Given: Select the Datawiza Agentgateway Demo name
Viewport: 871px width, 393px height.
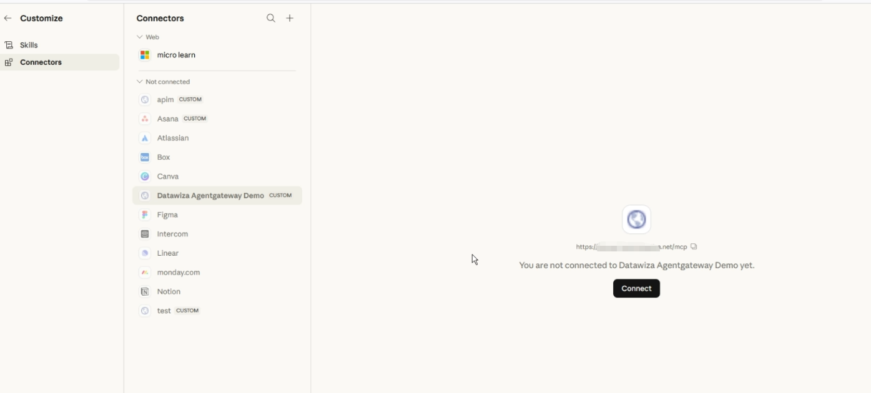Looking at the screenshot, I should point(210,195).
